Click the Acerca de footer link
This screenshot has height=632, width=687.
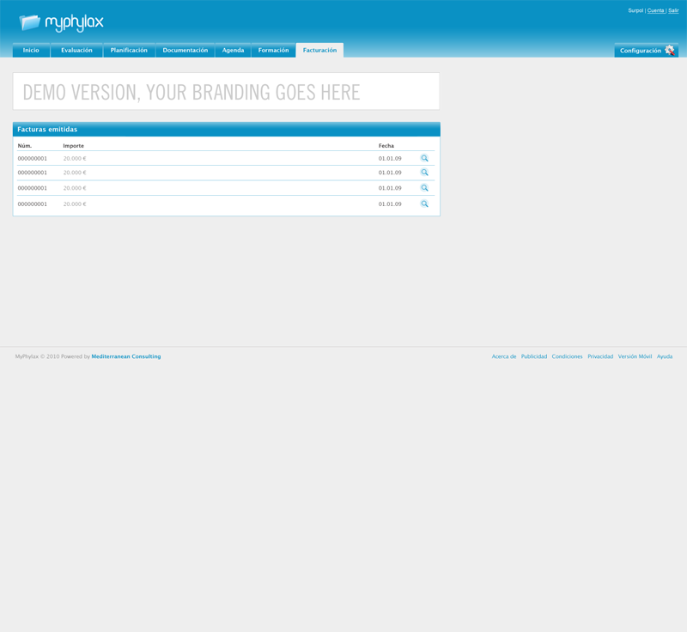point(504,356)
